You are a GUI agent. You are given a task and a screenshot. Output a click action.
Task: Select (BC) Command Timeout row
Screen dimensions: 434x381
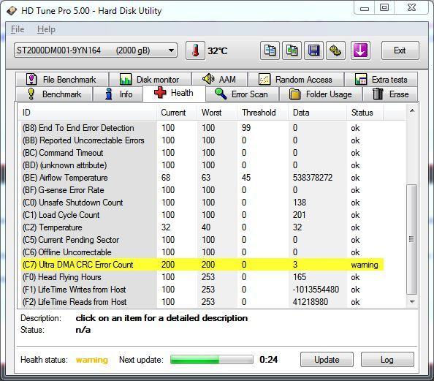coord(202,153)
